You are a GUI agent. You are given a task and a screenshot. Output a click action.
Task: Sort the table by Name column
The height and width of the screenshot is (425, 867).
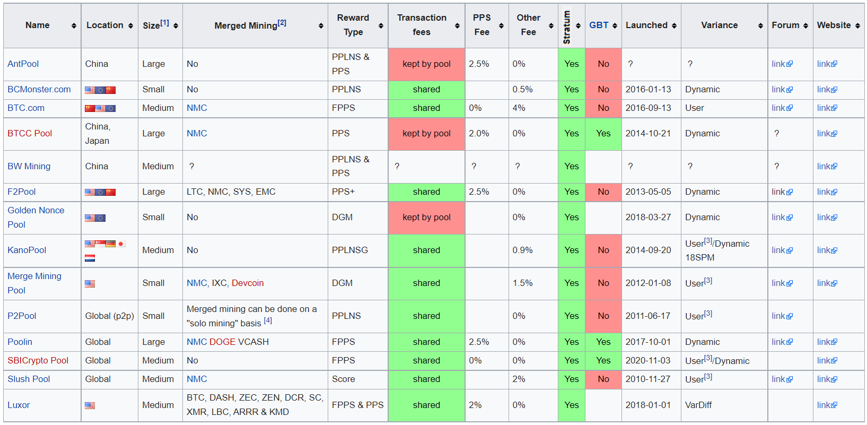coord(74,25)
